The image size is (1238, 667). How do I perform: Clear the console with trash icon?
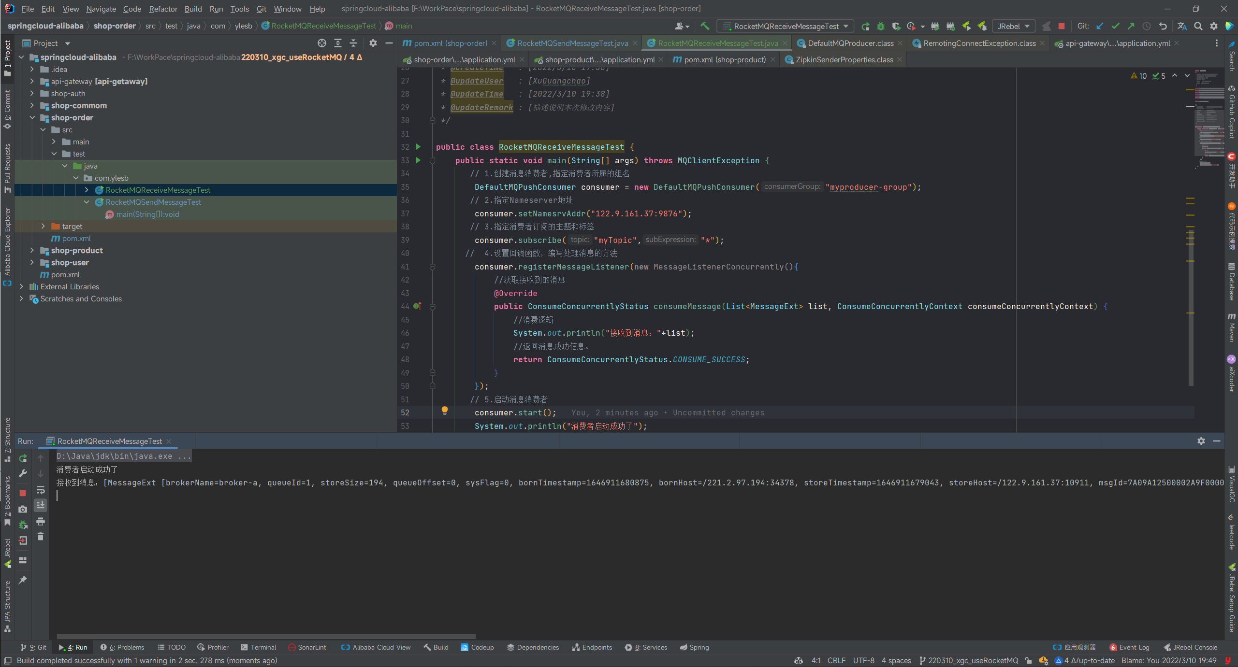point(41,537)
